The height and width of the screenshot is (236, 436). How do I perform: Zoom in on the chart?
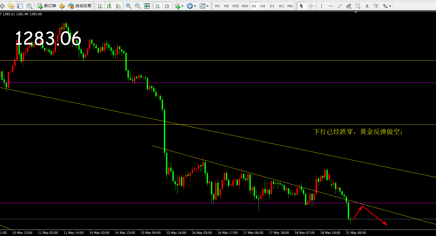(129, 6)
